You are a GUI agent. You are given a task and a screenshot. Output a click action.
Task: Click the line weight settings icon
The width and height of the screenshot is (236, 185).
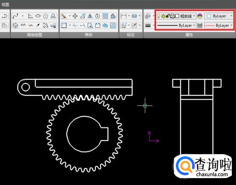[148, 25]
